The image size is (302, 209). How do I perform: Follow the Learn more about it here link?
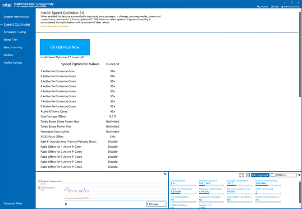(x=55, y=26)
